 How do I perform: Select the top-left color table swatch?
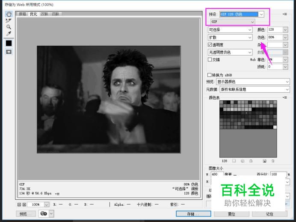[222, 102]
